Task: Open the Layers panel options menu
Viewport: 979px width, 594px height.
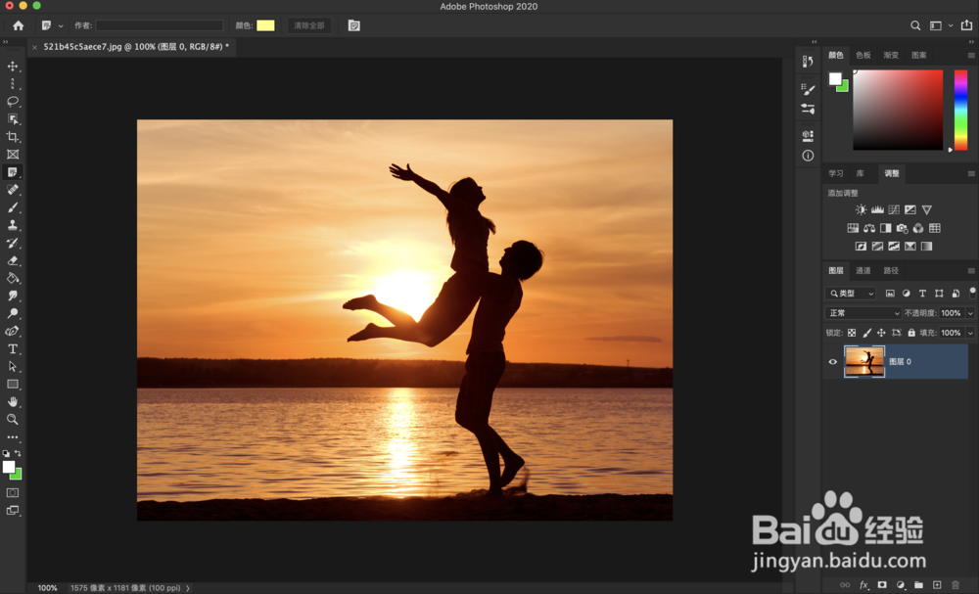Action: click(x=971, y=270)
